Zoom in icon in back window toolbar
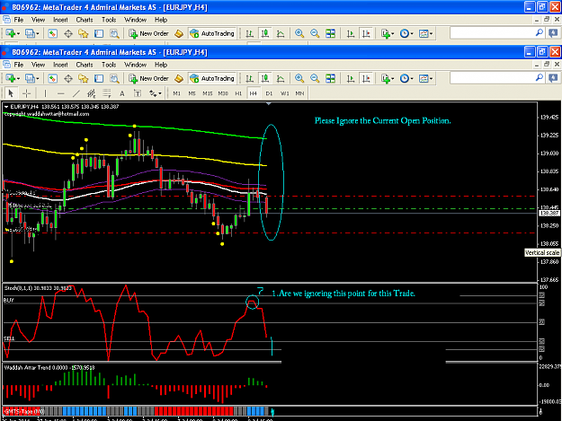The image size is (562, 421). [299, 33]
